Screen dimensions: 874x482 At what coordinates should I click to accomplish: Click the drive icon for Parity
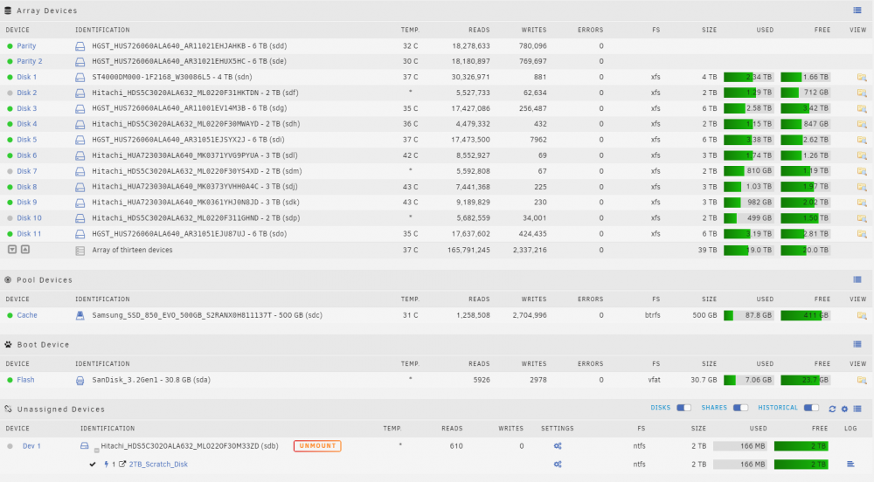(x=80, y=46)
